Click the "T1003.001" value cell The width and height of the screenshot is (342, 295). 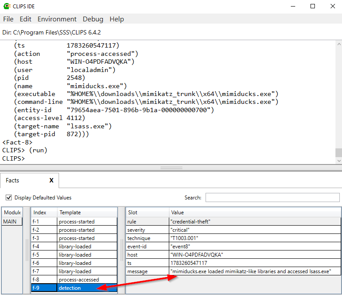click(x=255, y=238)
